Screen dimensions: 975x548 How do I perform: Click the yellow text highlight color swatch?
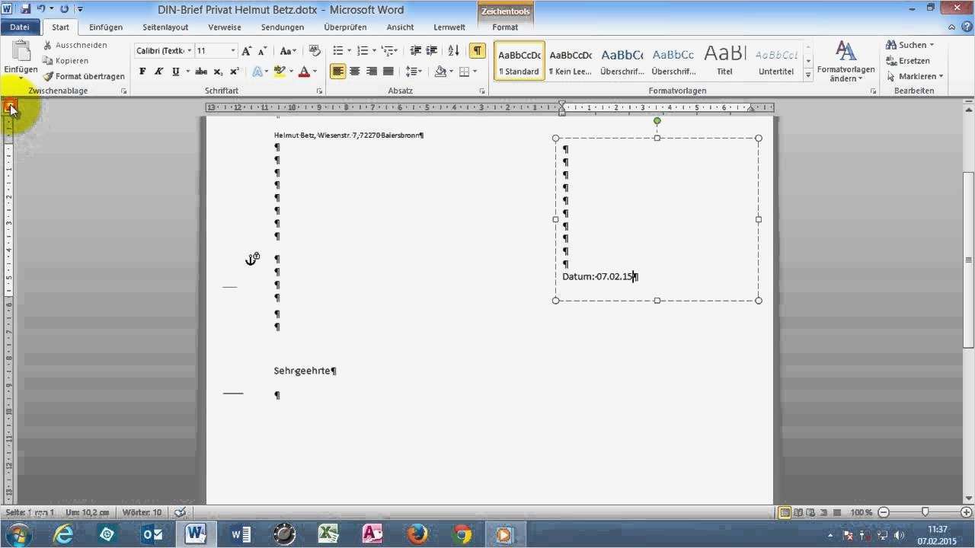[x=278, y=71]
